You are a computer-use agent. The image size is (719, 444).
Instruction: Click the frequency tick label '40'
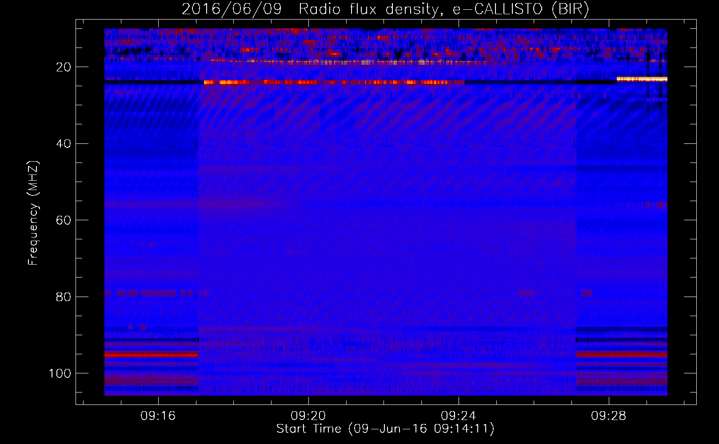[64, 144]
